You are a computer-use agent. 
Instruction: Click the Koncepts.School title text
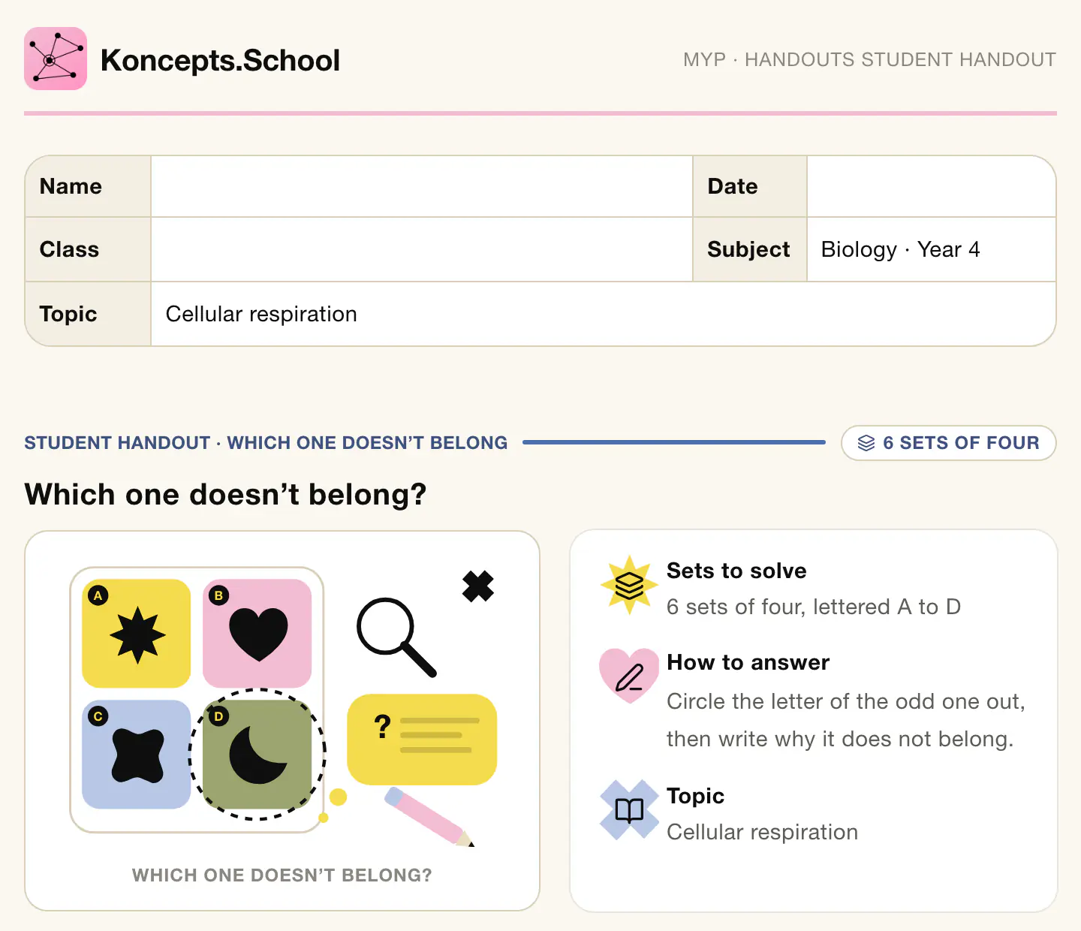[220, 60]
